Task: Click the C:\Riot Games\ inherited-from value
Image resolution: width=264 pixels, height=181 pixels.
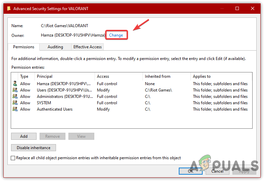Action: coord(159,90)
